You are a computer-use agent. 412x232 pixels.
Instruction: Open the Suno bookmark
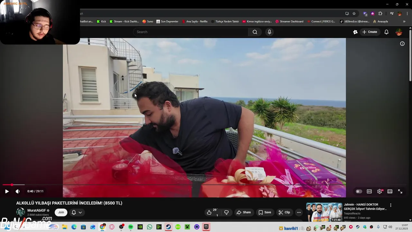coord(148,22)
